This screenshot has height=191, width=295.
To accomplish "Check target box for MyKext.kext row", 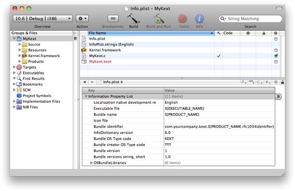I will [276, 62].
